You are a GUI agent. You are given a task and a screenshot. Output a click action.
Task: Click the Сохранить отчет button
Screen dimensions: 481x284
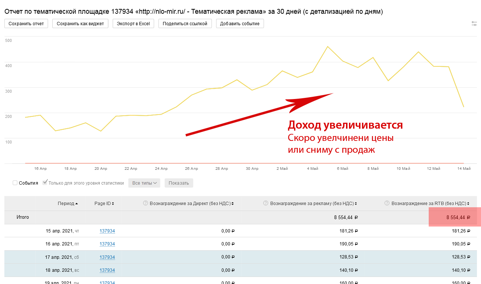pos(26,24)
